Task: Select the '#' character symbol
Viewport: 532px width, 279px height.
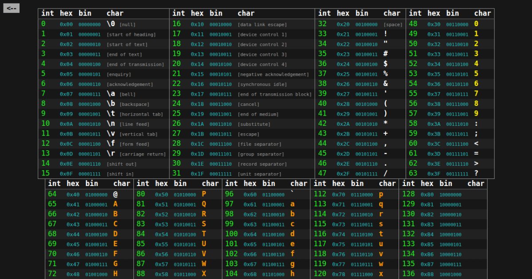Action: (386, 54)
